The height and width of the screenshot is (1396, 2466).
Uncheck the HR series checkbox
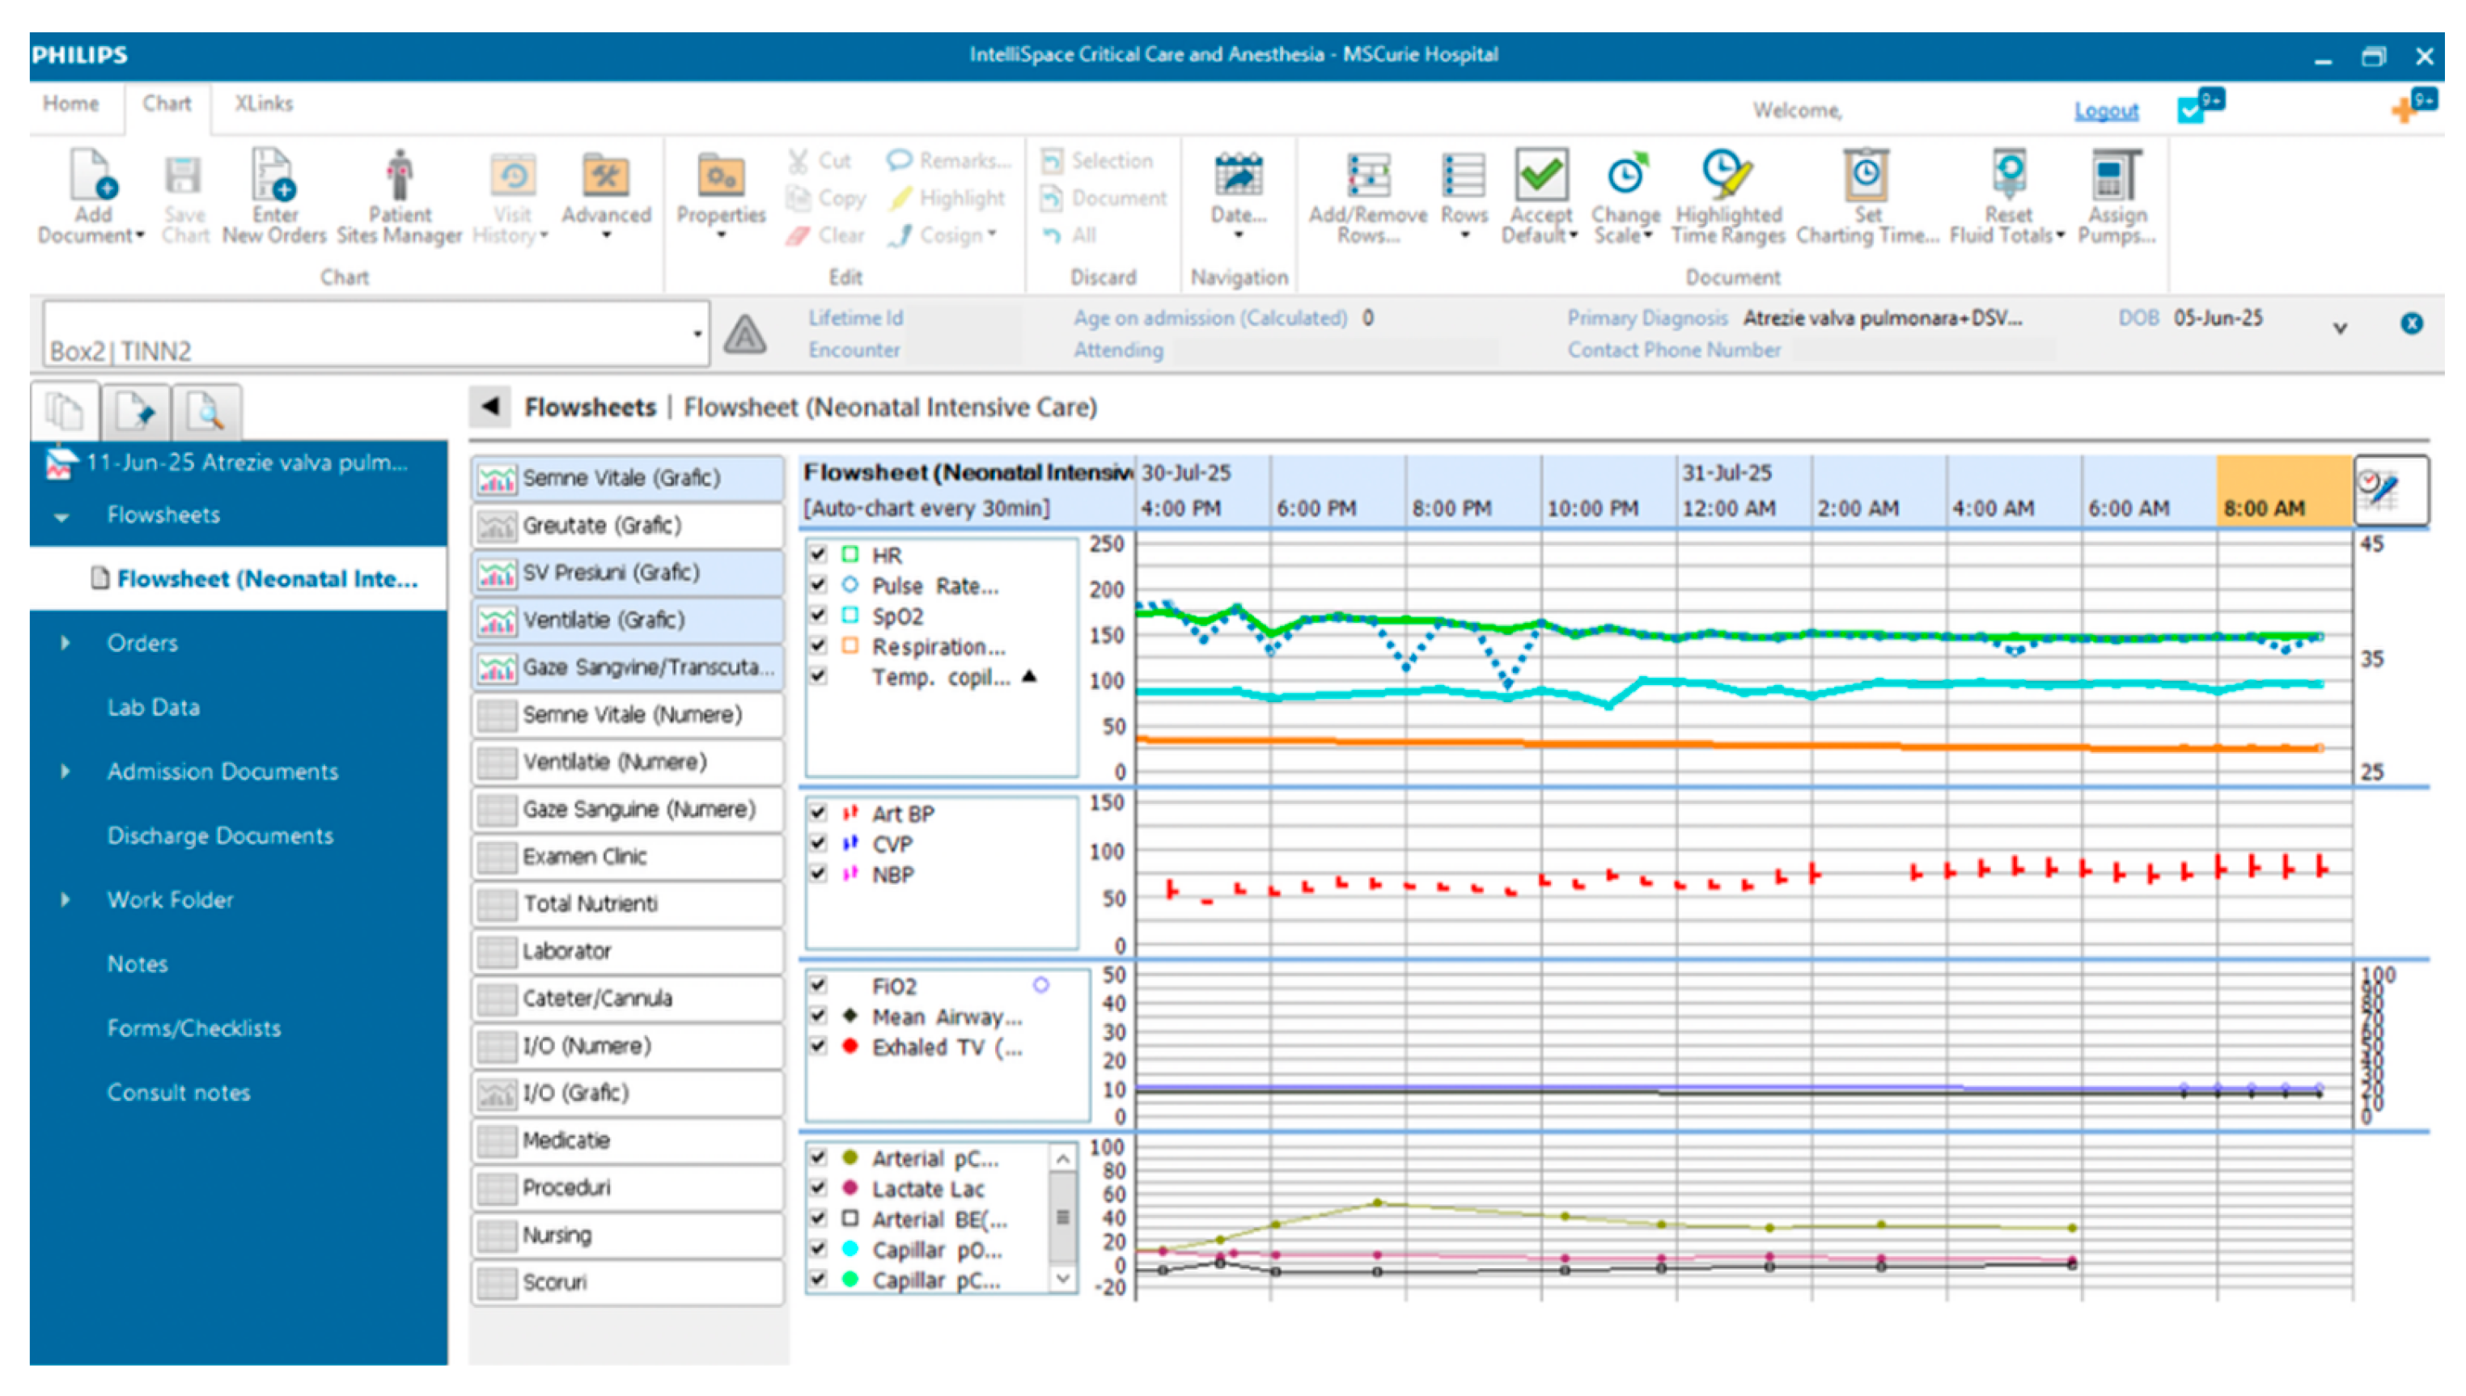818,554
